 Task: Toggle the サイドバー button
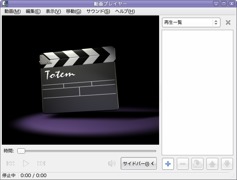coord(139,163)
